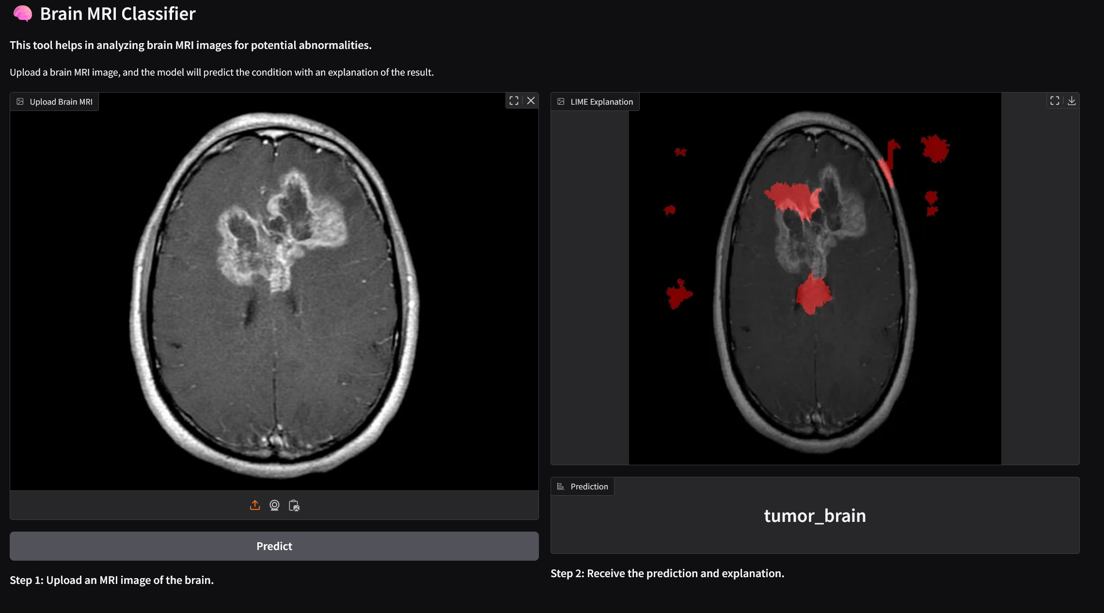1104x613 pixels.
Task: Click the pink brain emoji icon
Action: click(22, 14)
